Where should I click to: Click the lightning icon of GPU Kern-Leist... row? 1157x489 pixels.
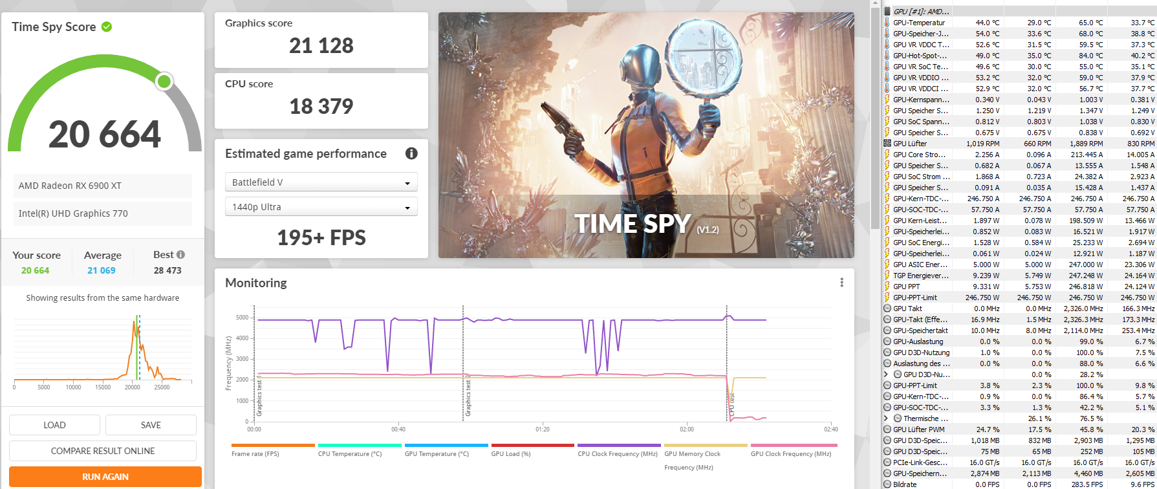pyautogui.click(x=887, y=221)
